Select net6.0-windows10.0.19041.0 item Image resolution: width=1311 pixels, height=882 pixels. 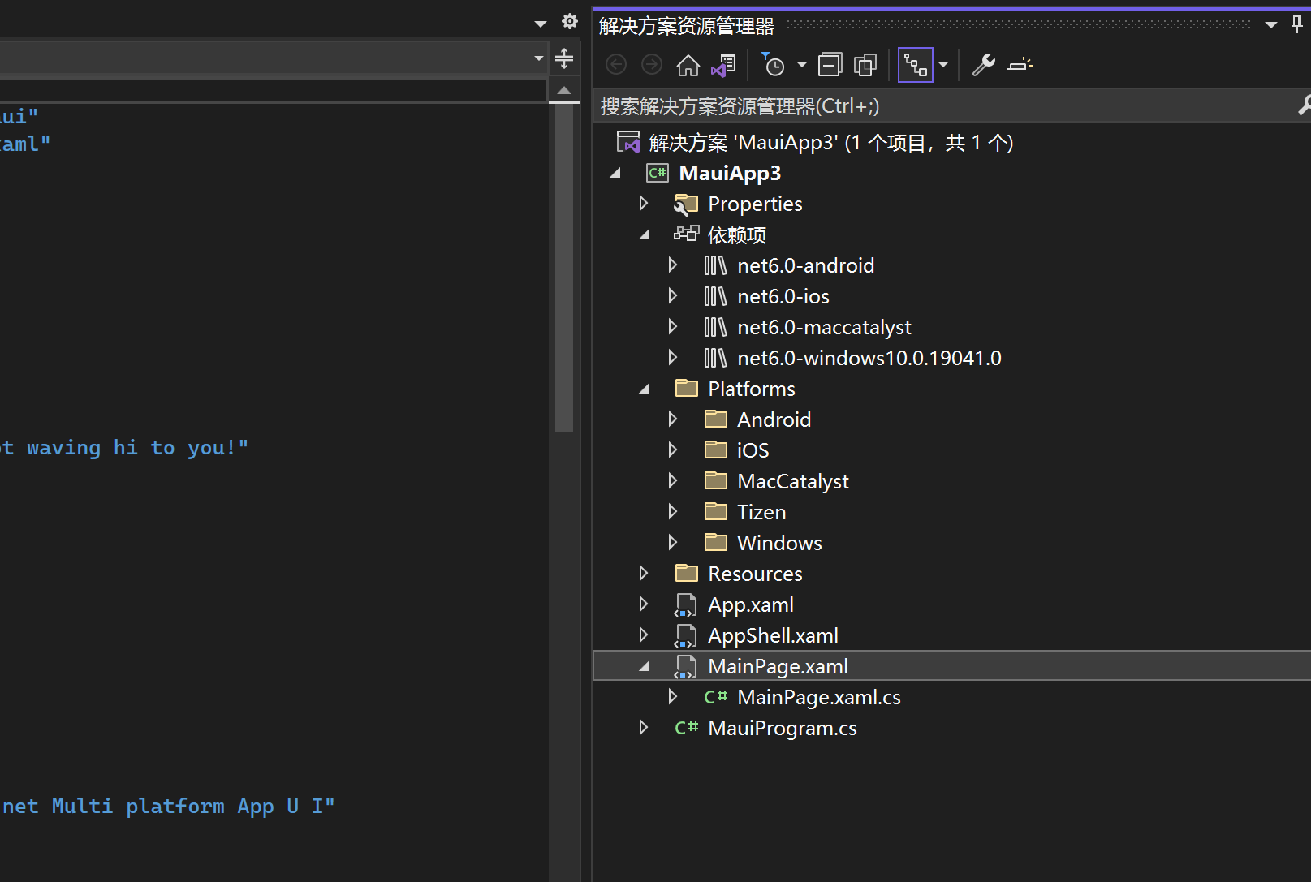[x=869, y=358]
